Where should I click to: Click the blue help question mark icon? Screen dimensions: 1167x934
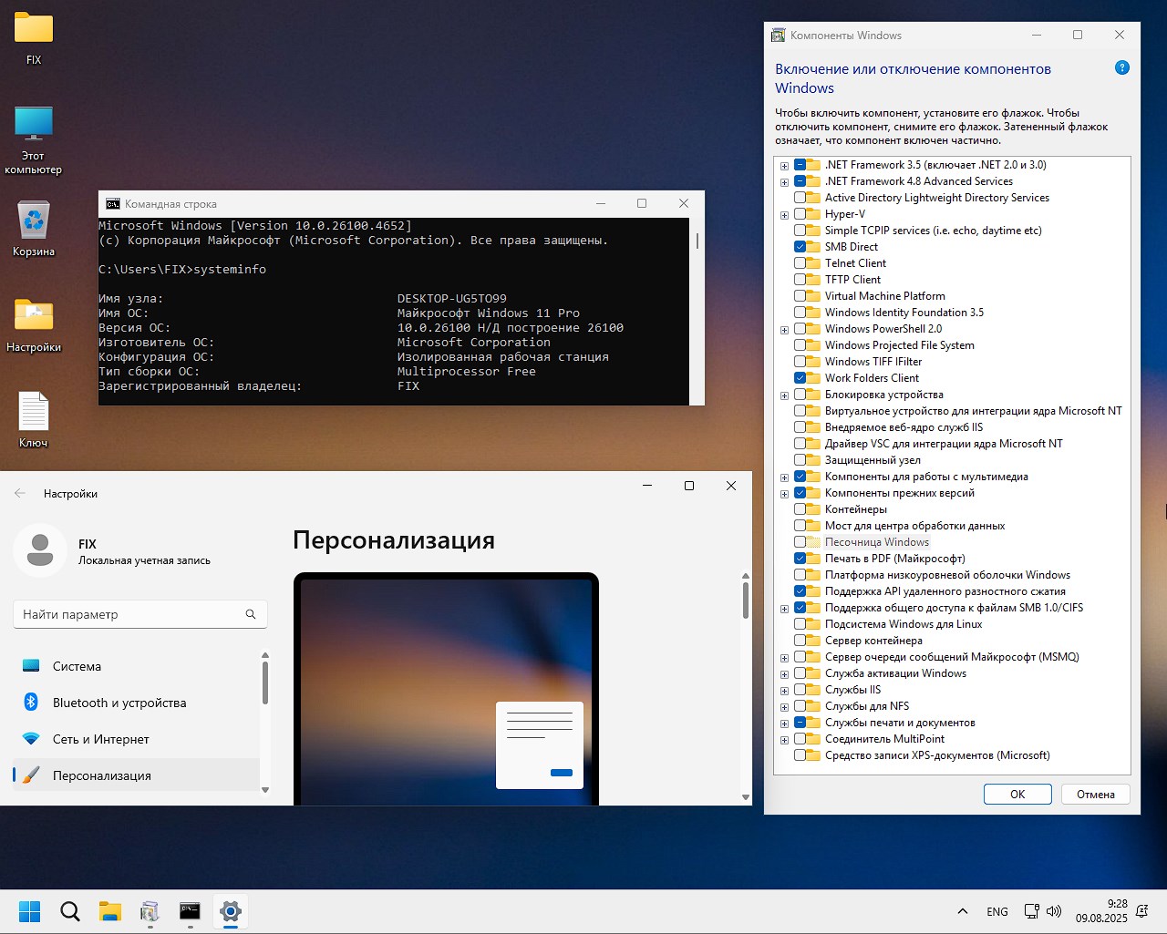click(1122, 67)
